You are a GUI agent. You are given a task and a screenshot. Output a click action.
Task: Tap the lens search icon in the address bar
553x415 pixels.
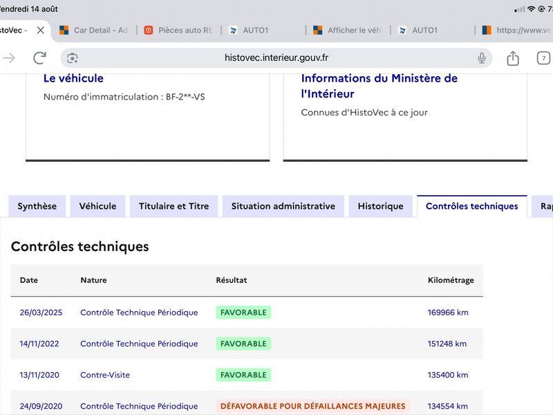[73, 58]
